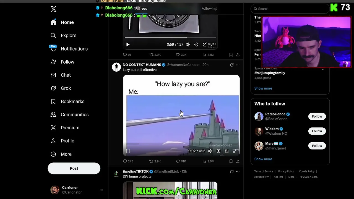Follow RadioGenoa
Image resolution: width=354 pixels, height=199 pixels.
click(x=317, y=116)
